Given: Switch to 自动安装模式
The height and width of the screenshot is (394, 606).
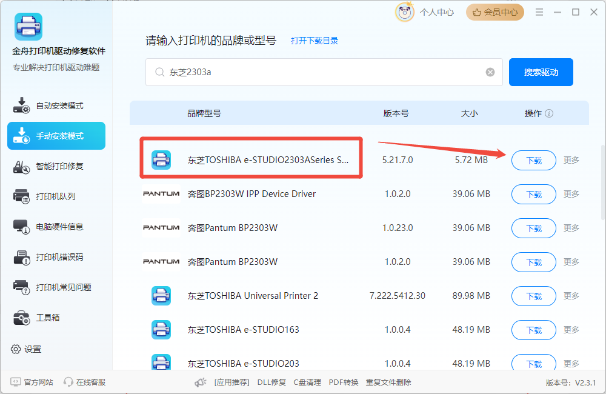Looking at the screenshot, I should (x=56, y=105).
